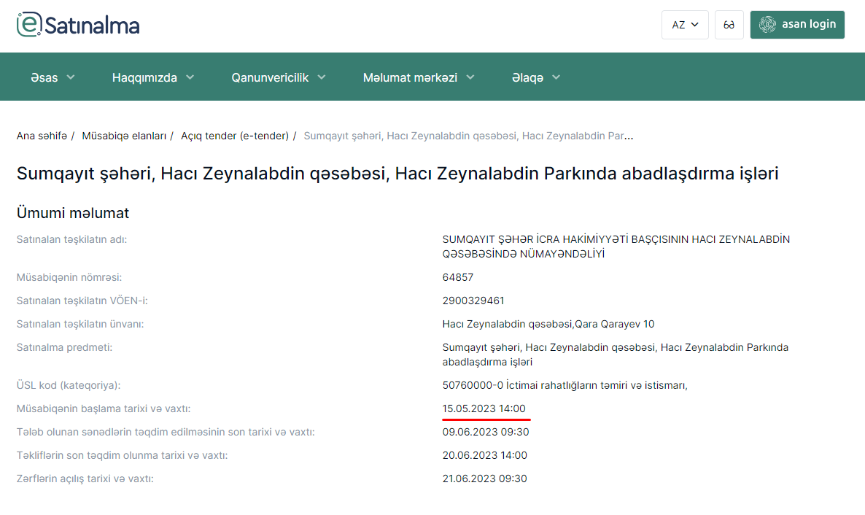The height and width of the screenshot is (515, 865).
Task: Select the competition number 64857
Action: coord(458,277)
